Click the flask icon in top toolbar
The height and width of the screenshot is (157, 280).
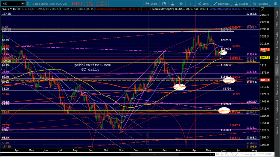[x=173, y=4]
